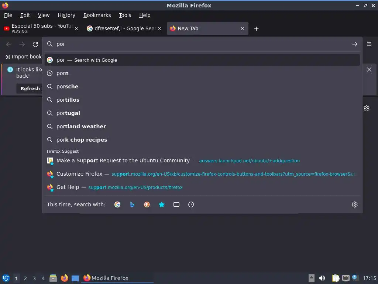Click the Go arrow in the address bar
378x284 pixels.
click(x=354, y=44)
